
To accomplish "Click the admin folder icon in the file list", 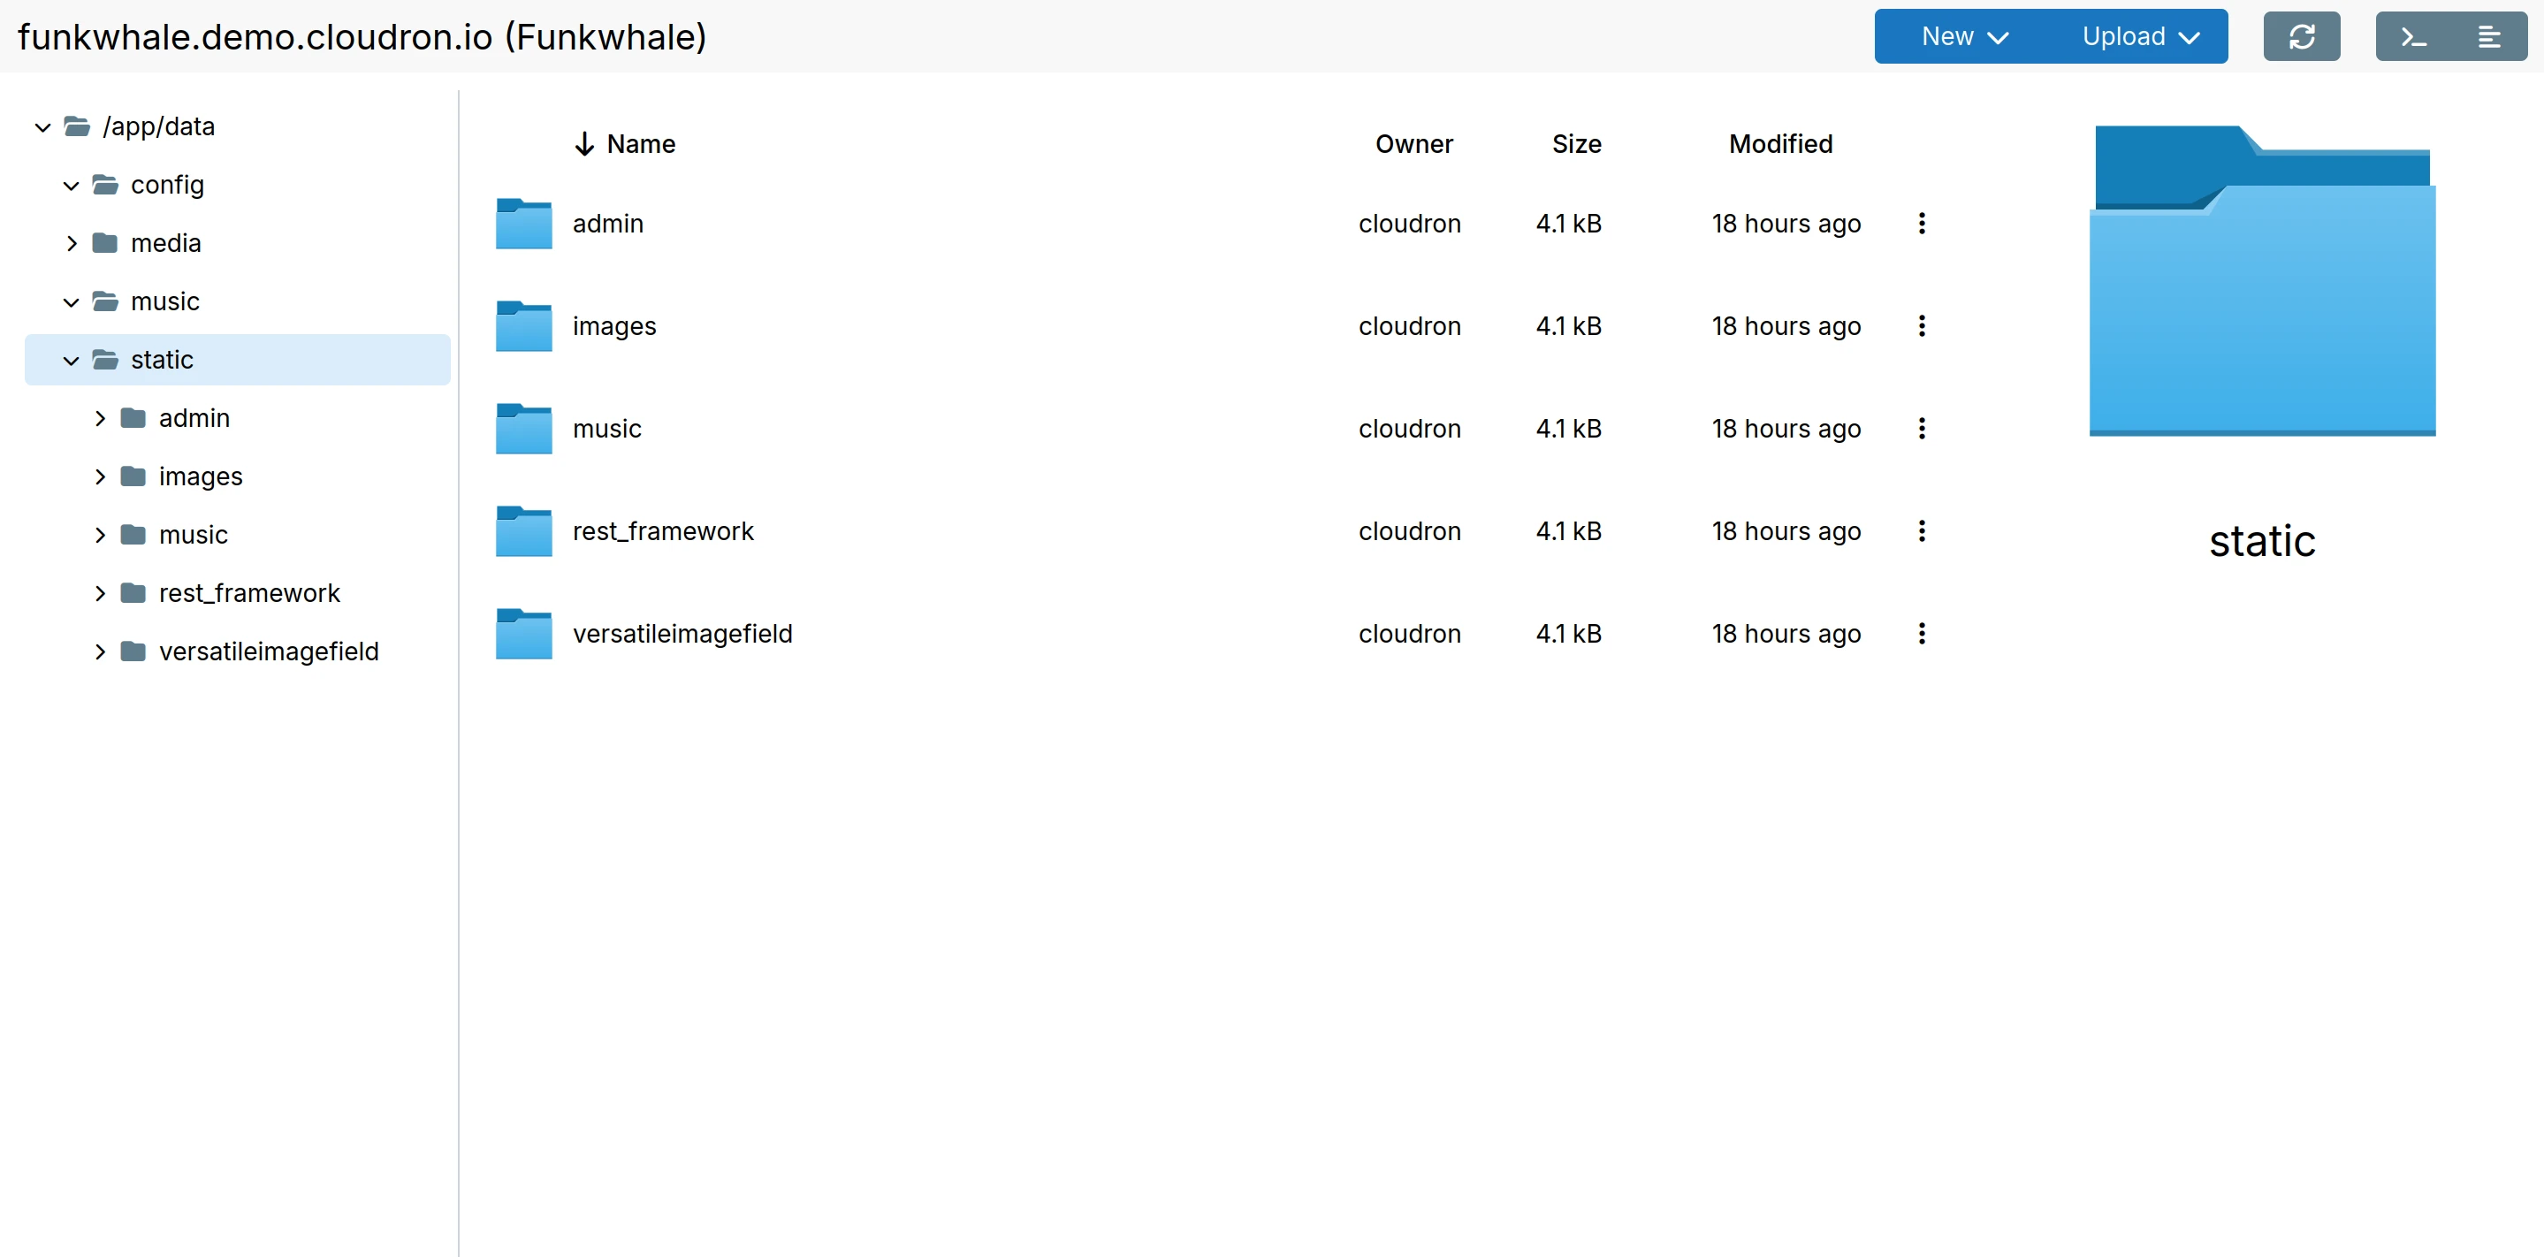I will tap(522, 225).
